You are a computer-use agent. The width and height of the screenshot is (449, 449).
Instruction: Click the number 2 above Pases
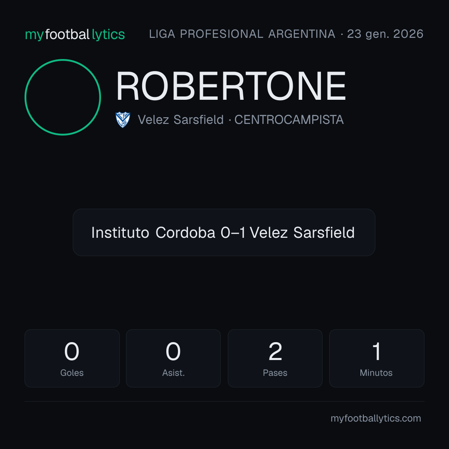(275, 351)
